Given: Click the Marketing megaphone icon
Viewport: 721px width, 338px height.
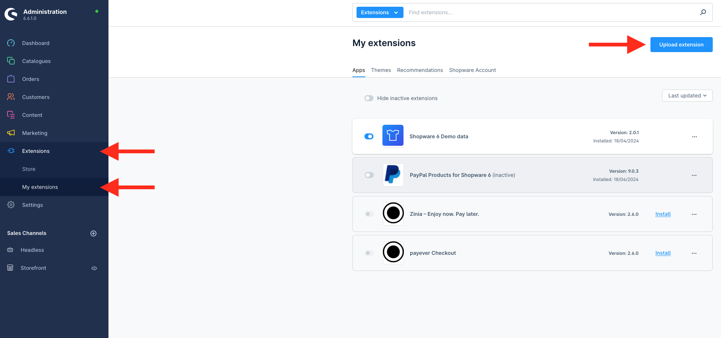Looking at the screenshot, I should (x=11, y=133).
